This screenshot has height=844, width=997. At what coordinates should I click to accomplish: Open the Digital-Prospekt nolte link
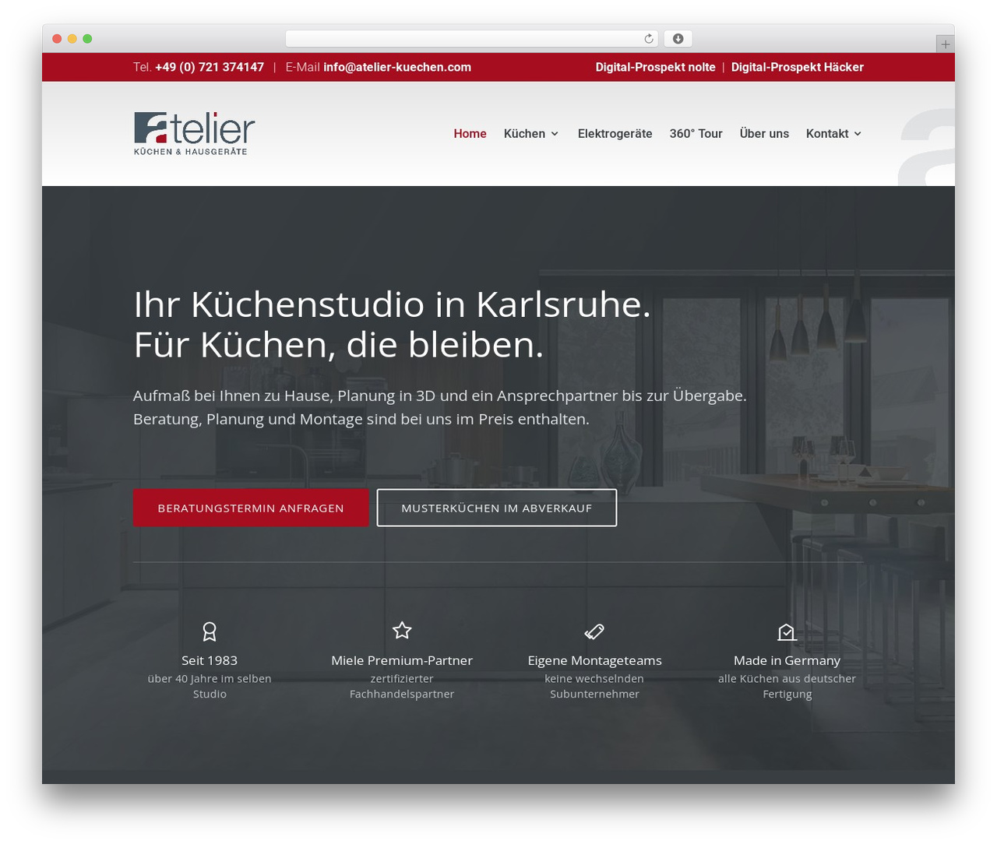(656, 67)
